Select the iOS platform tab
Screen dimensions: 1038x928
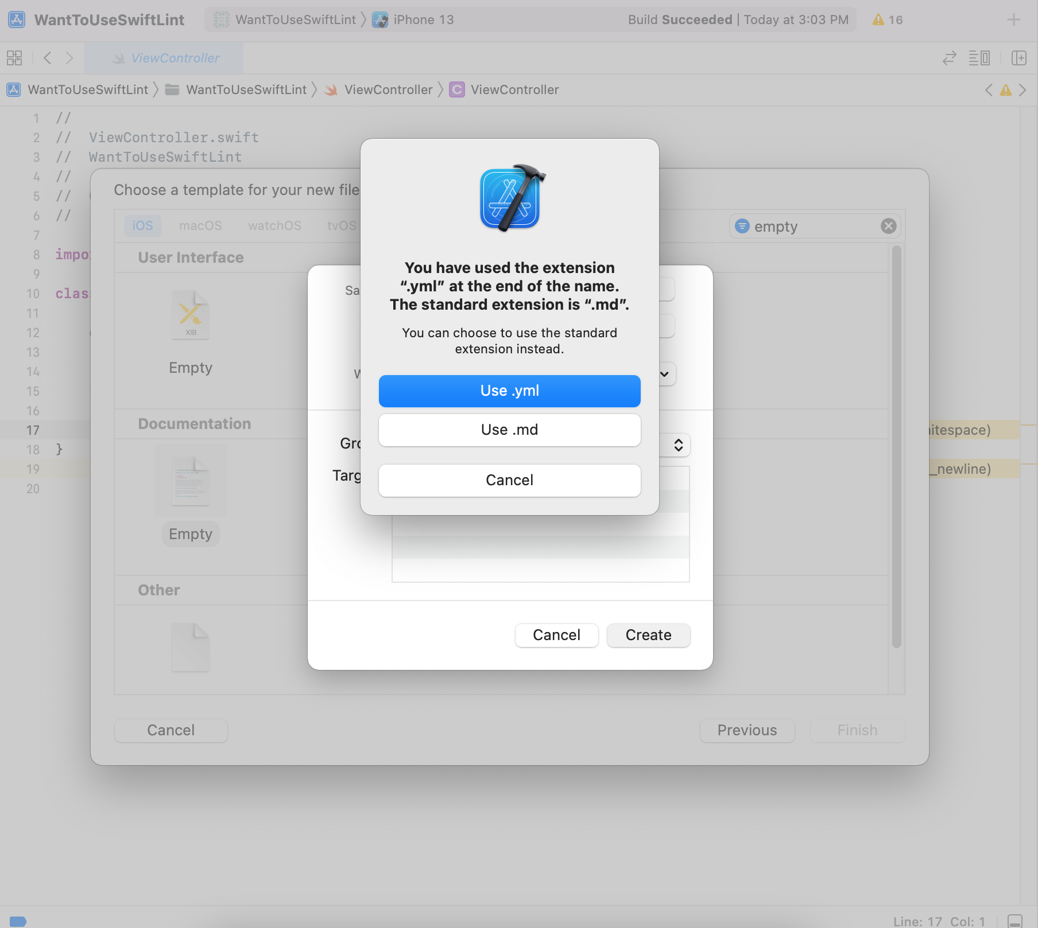click(142, 225)
